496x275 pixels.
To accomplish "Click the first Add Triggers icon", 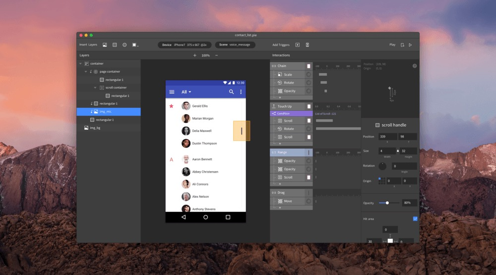I will [297, 45].
